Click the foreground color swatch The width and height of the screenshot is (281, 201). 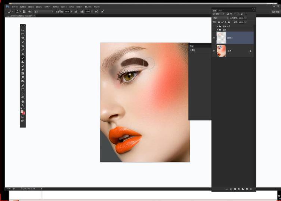point(22,112)
